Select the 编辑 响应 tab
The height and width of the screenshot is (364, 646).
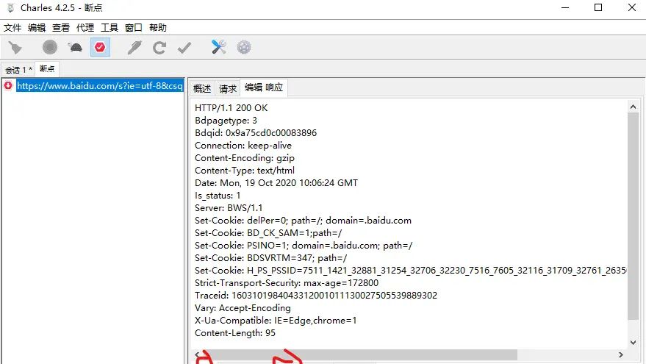pos(264,88)
